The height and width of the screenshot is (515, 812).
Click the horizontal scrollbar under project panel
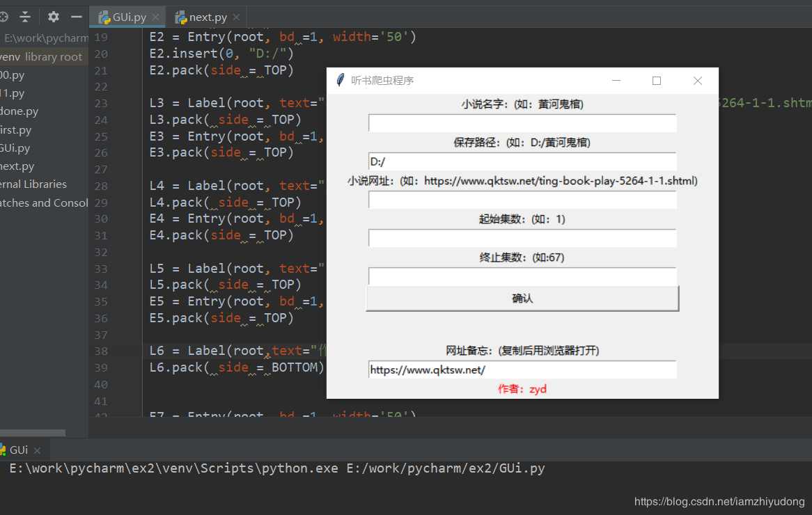33,433
